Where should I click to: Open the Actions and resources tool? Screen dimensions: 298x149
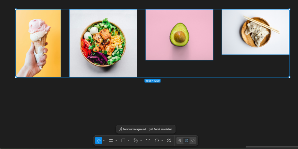[169, 141]
